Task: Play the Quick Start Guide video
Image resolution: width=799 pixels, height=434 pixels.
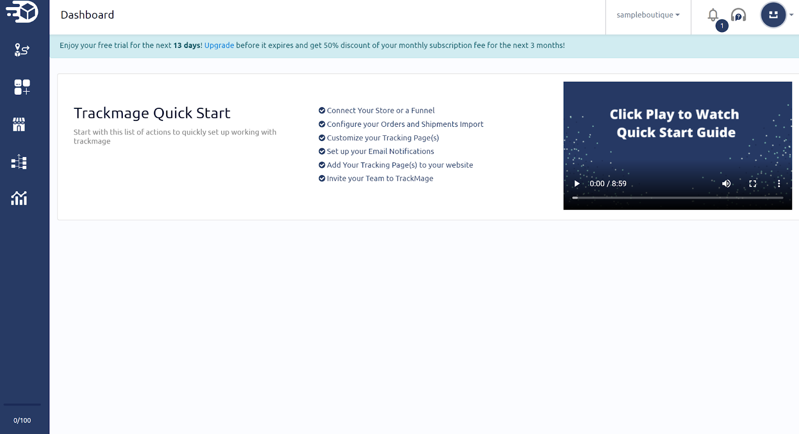Action: (577, 184)
